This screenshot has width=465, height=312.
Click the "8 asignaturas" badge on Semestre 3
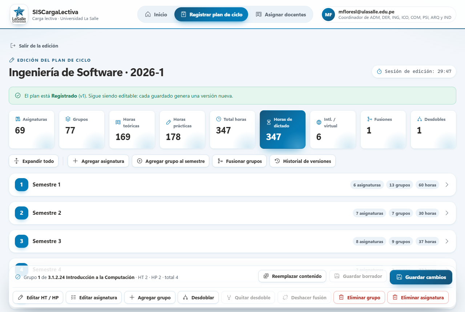click(369, 242)
